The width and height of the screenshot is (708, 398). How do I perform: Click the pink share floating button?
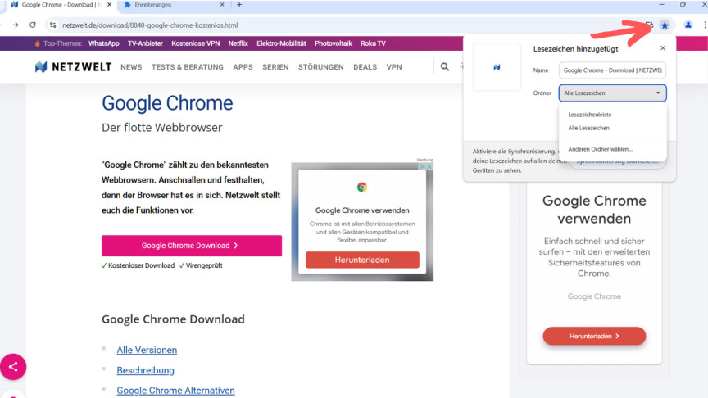pos(13,367)
